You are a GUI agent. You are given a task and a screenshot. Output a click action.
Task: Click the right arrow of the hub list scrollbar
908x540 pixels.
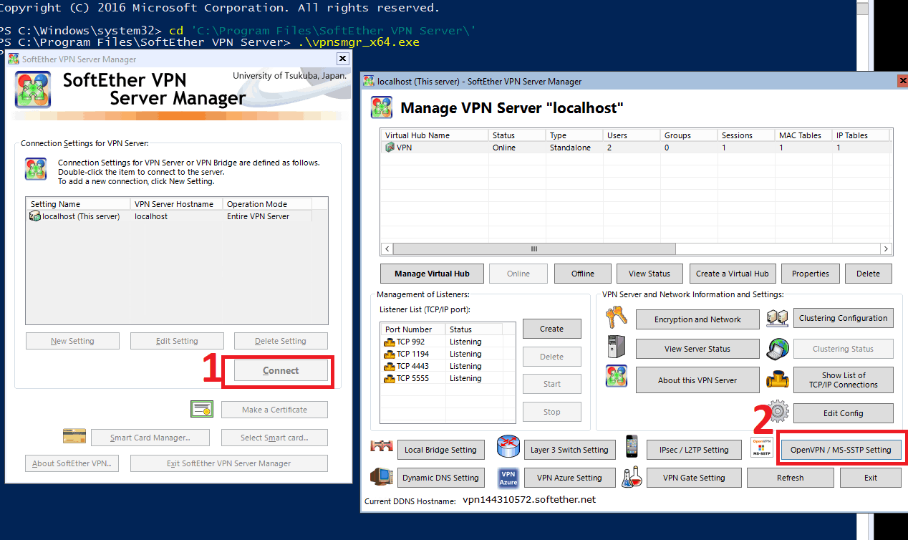[886, 249]
